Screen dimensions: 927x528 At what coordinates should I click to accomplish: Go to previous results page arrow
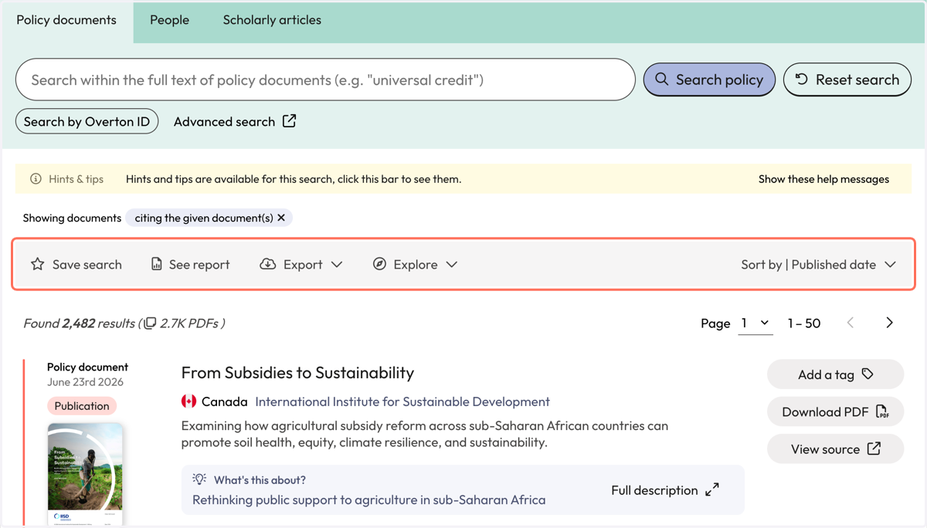(x=851, y=323)
